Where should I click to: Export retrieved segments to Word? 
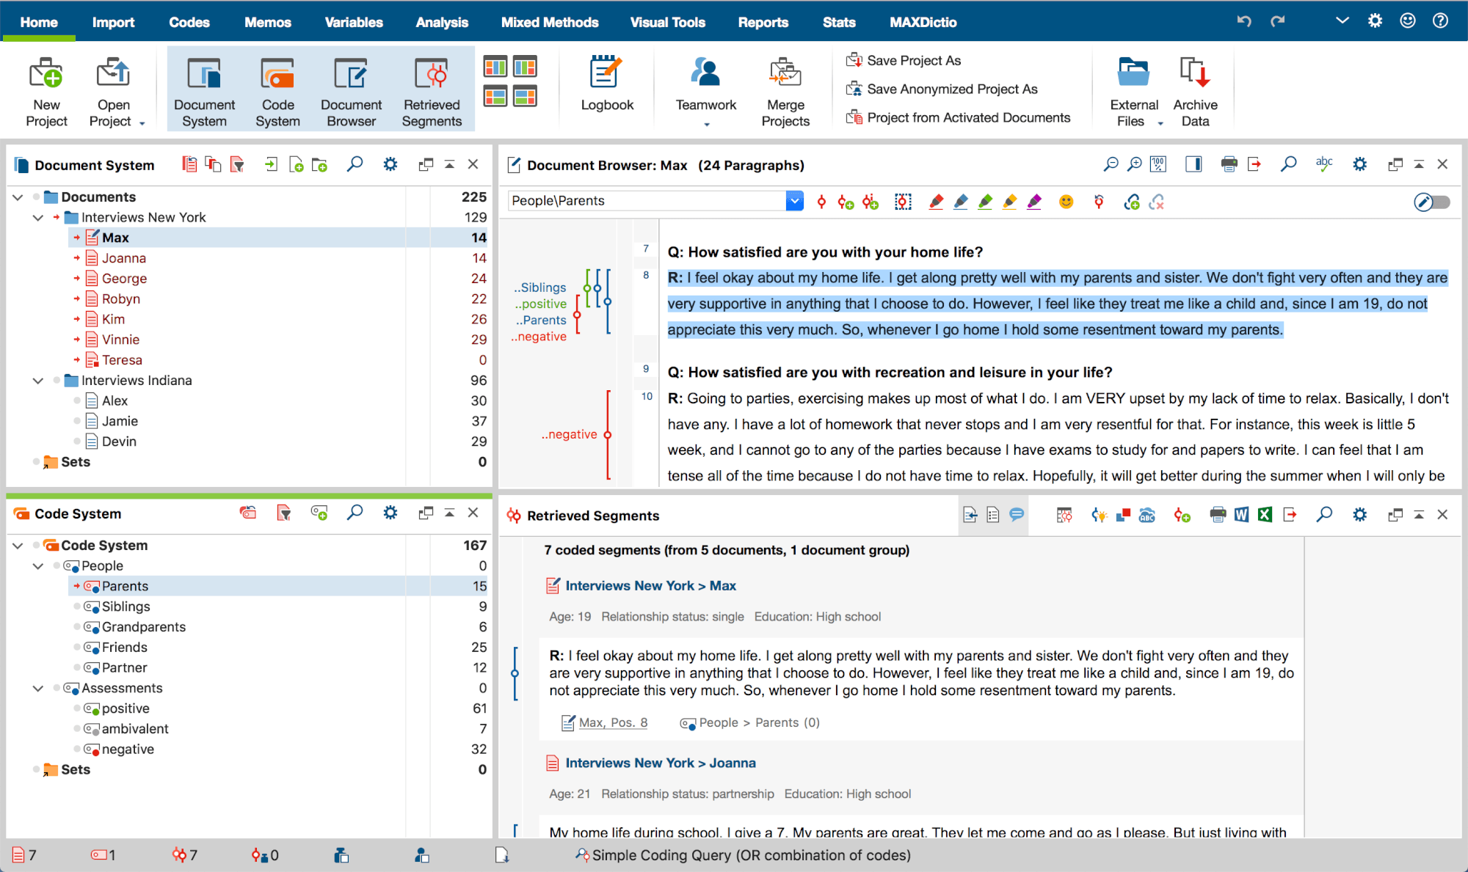(1241, 515)
